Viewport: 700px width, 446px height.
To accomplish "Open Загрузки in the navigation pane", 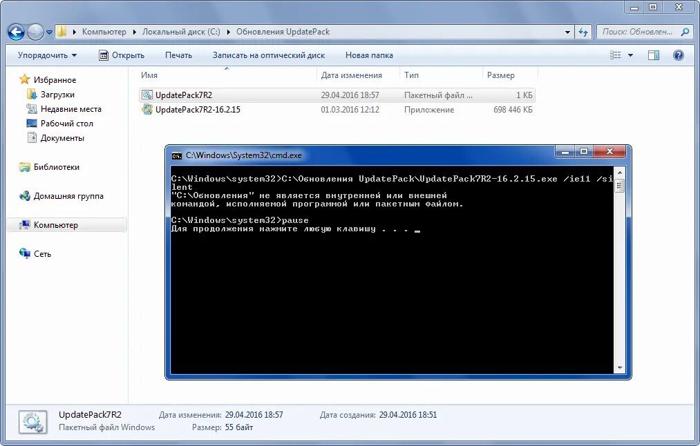I will point(57,95).
